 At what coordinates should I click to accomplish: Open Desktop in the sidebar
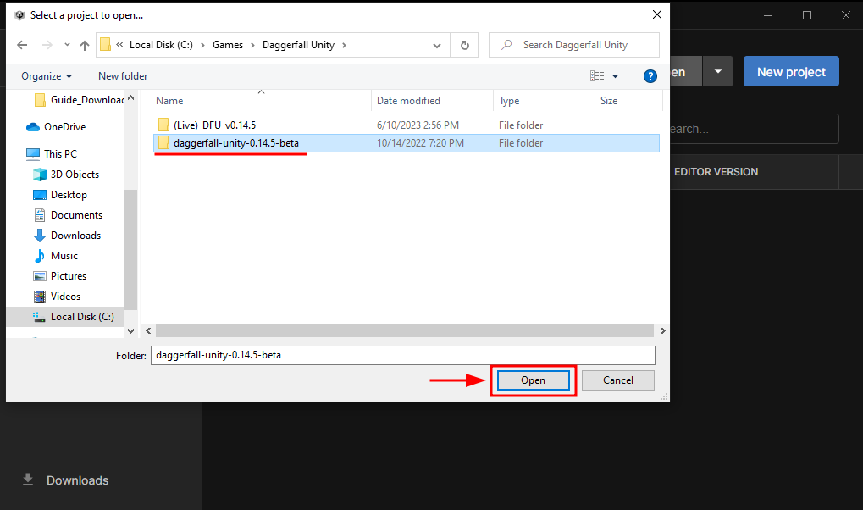click(x=69, y=194)
